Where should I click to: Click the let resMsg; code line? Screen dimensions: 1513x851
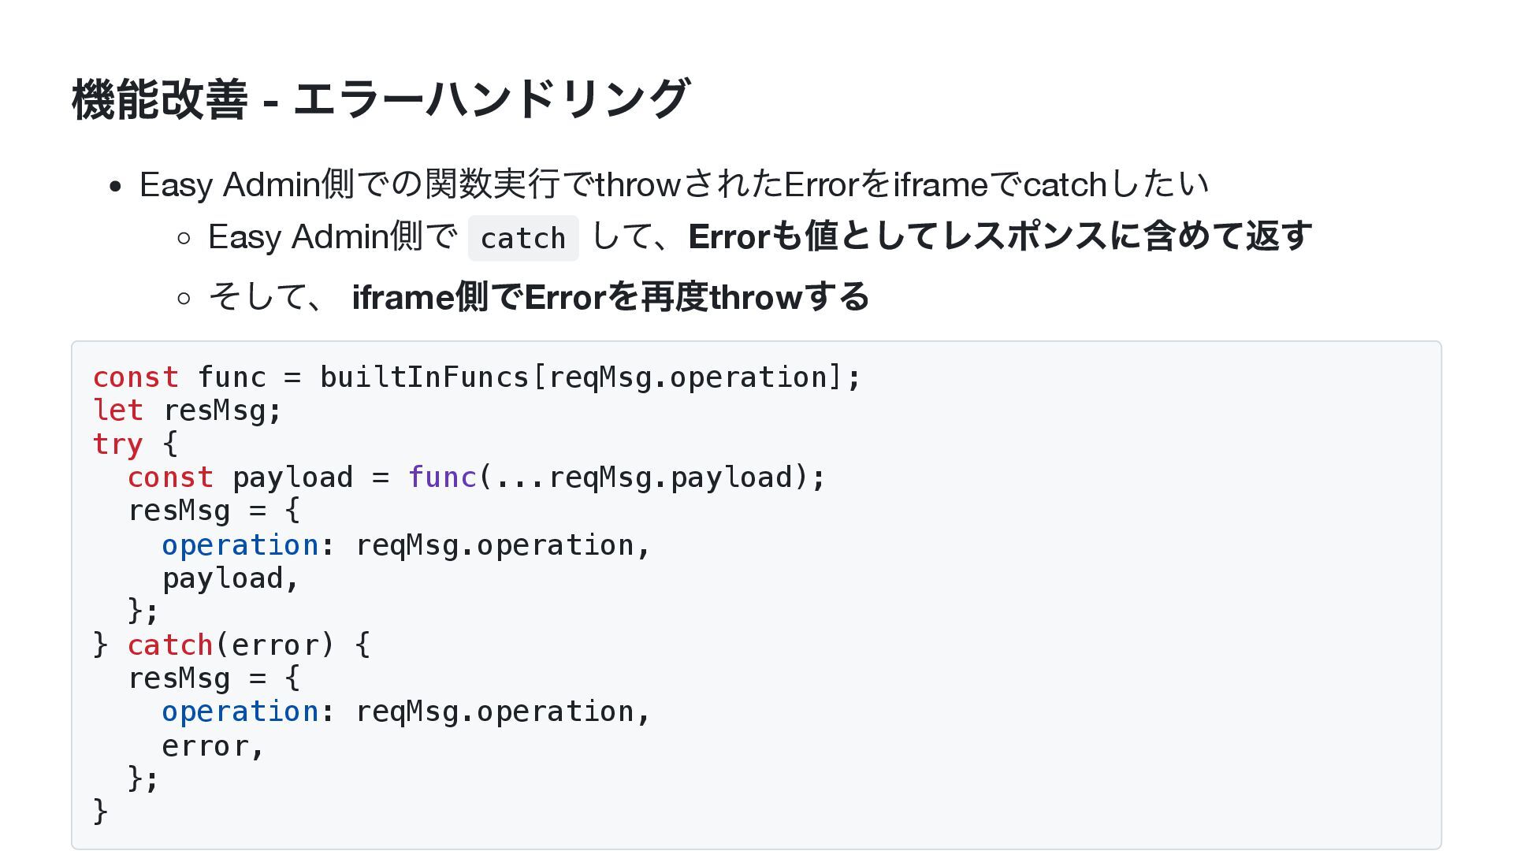(x=187, y=411)
